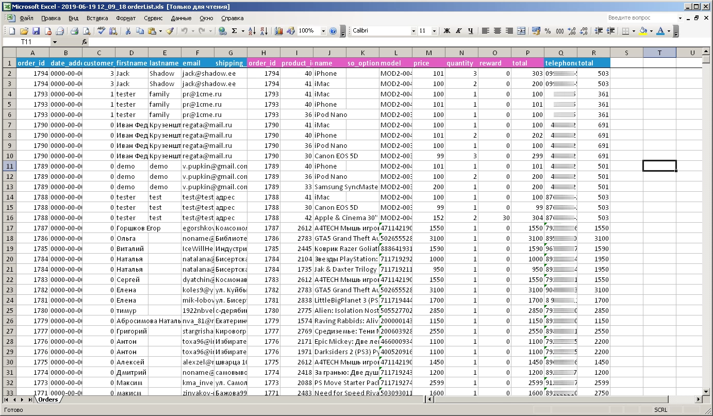This screenshot has width=713, height=416.
Task: Apply the blue font color
Action: click(x=660, y=31)
